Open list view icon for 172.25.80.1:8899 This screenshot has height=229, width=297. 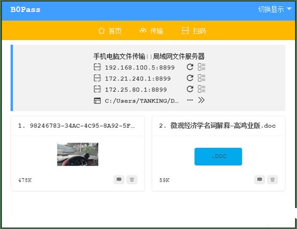pos(202,89)
